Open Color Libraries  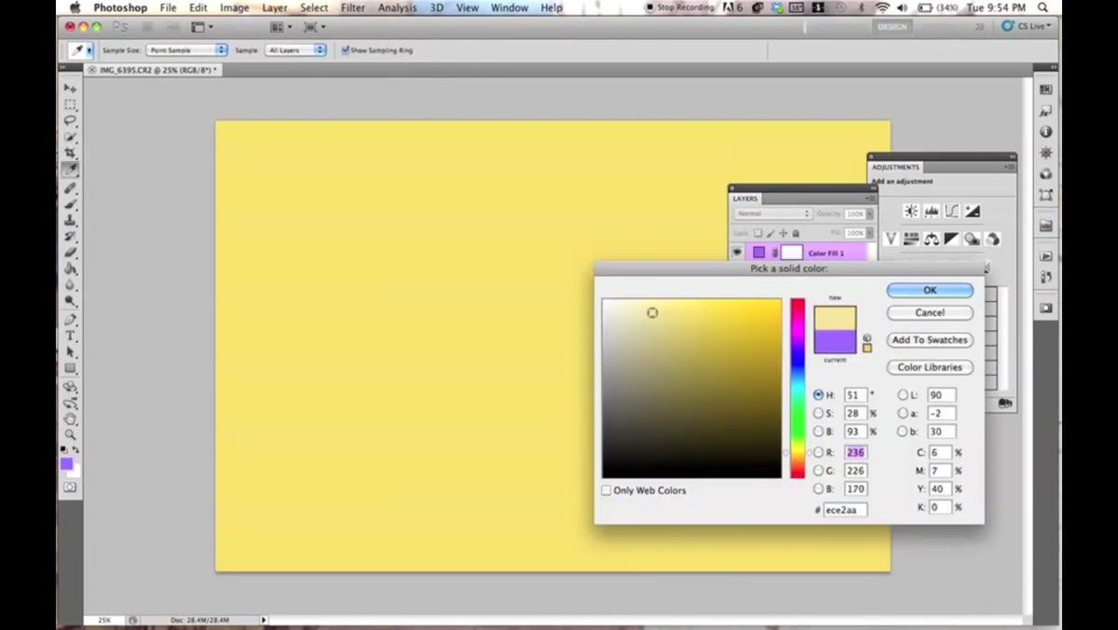930,367
